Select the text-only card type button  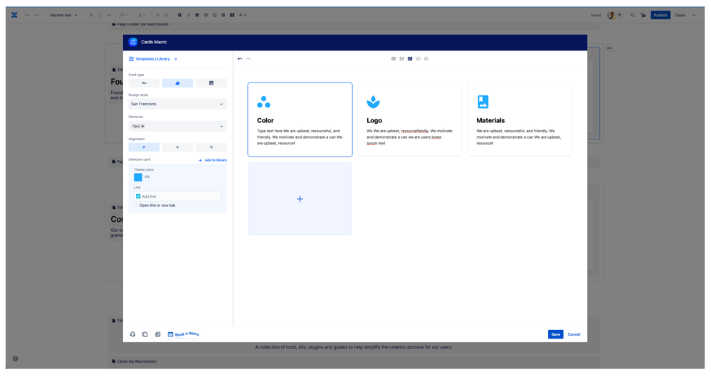pos(144,83)
